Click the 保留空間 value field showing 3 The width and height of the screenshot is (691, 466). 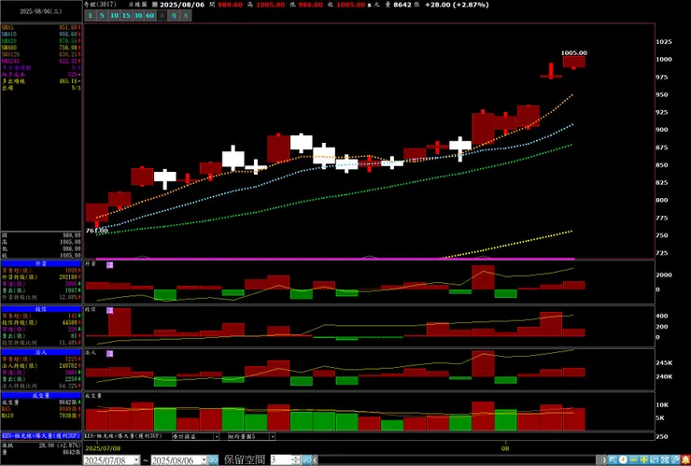[281, 460]
